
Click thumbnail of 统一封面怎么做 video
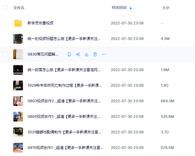tap(18, 70)
